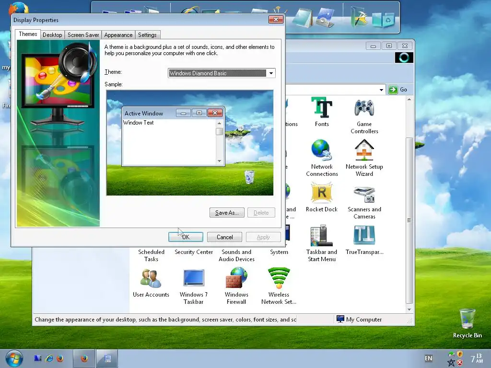The height and width of the screenshot is (368, 491).
Task: Click the Go button in Control Panel
Action: tap(398, 90)
